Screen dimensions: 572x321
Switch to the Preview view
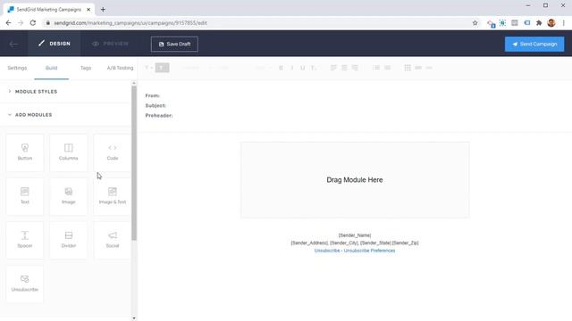click(110, 44)
